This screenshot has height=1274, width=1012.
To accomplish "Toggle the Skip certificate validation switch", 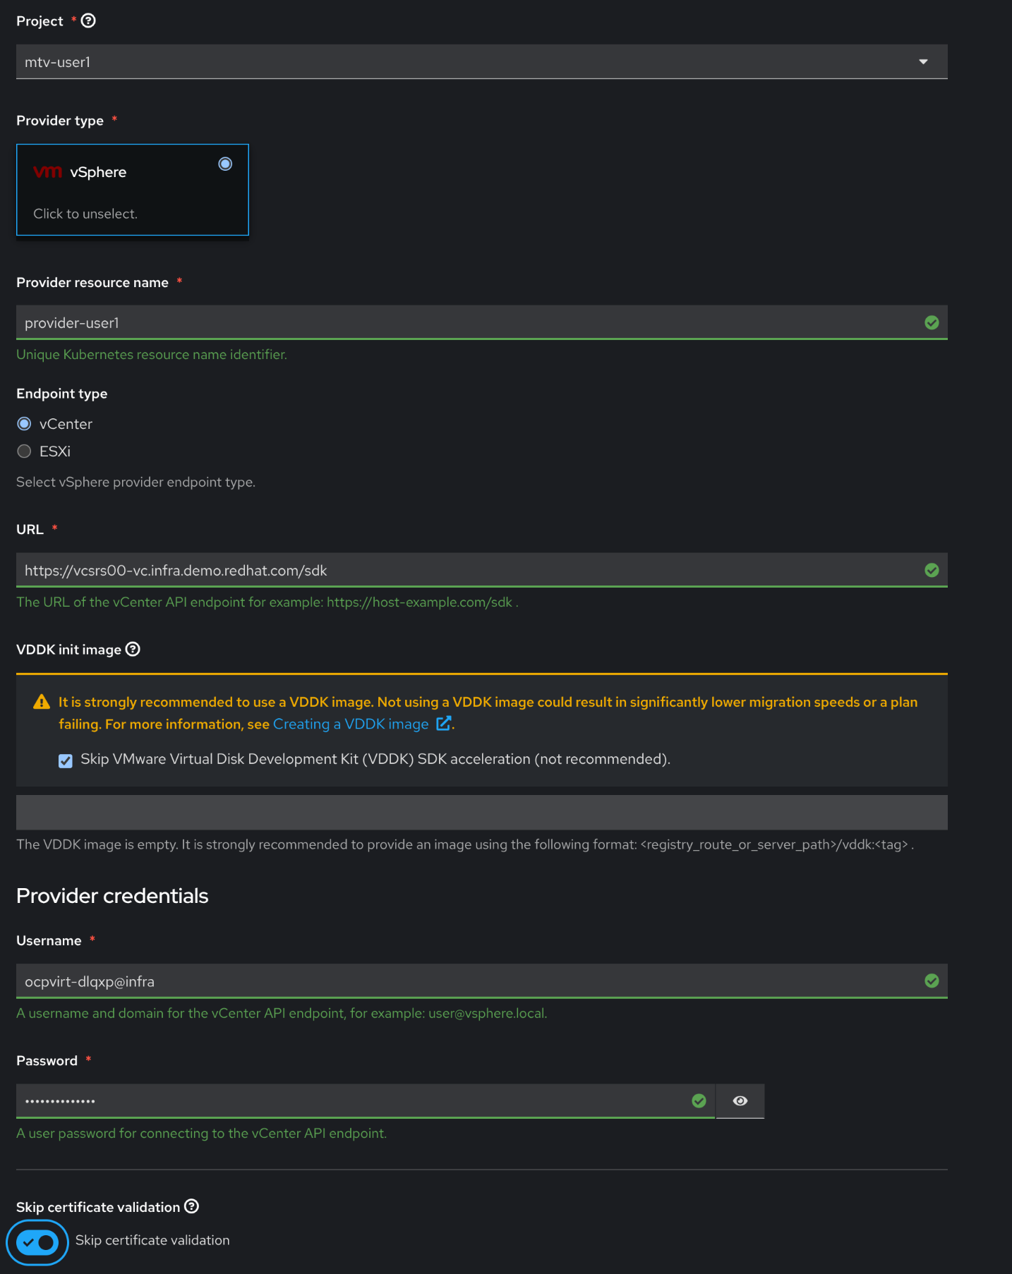I will tap(37, 1242).
